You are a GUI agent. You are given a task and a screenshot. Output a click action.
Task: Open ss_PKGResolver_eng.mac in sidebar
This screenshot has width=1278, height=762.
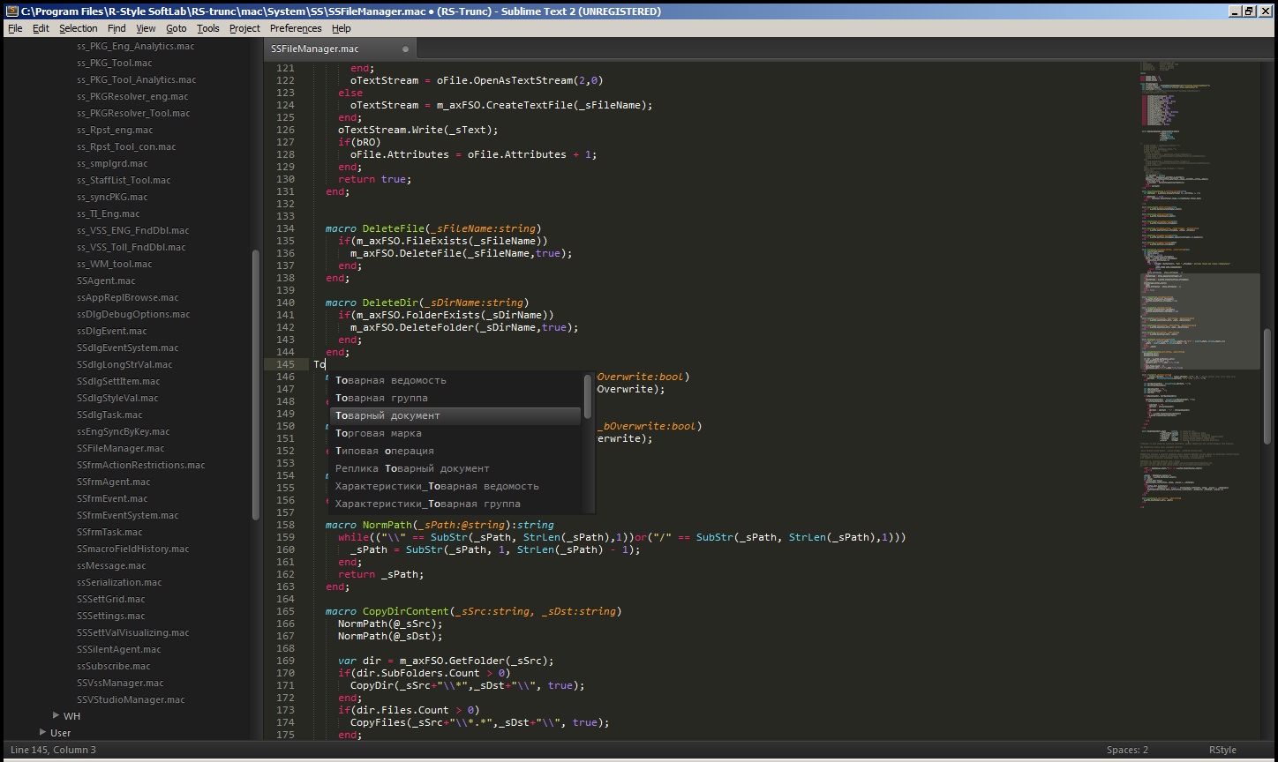click(x=132, y=96)
